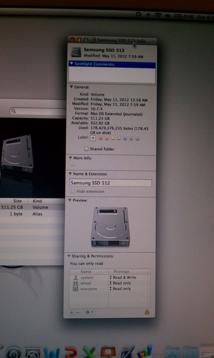Click the battery status menu bar icon
214x358 pixels.
178,16
